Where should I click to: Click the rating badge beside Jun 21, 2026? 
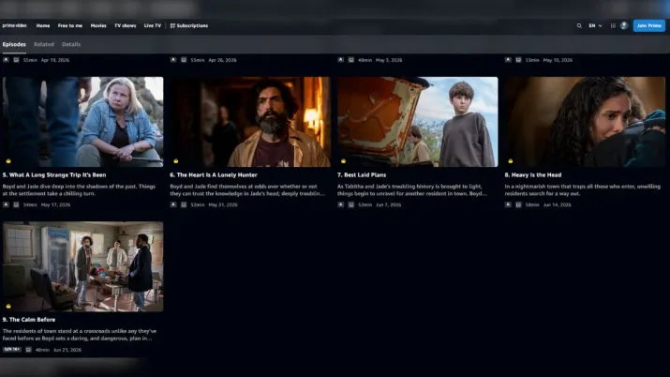(x=12, y=350)
